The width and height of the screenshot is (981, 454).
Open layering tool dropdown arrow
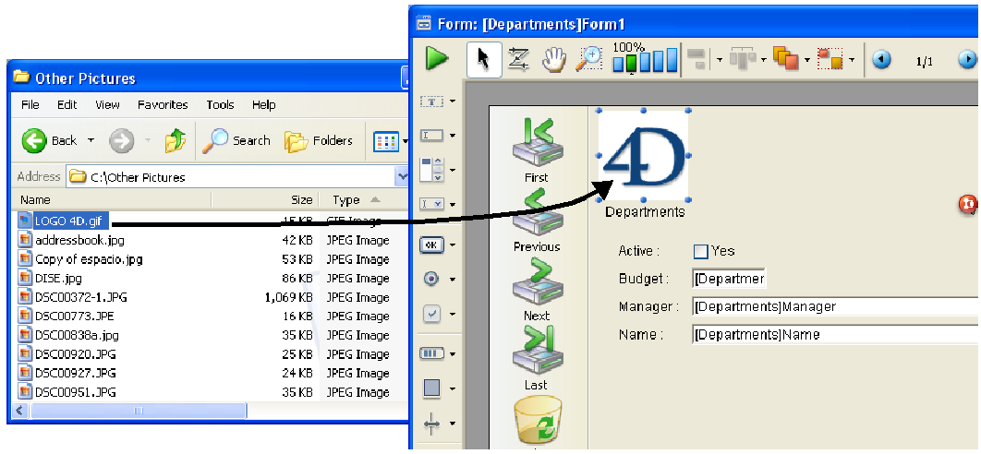pyautogui.click(x=807, y=61)
